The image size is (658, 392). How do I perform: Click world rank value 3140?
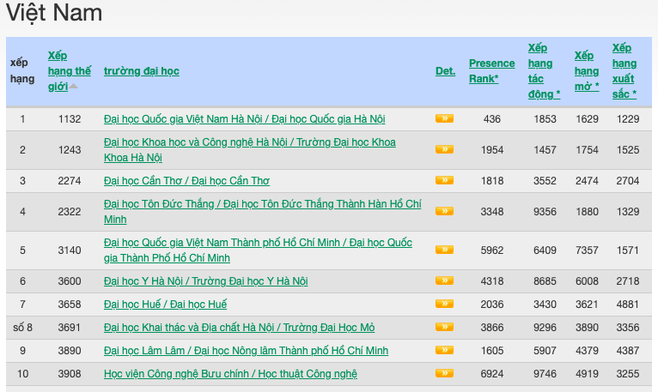tap(70, 250)
